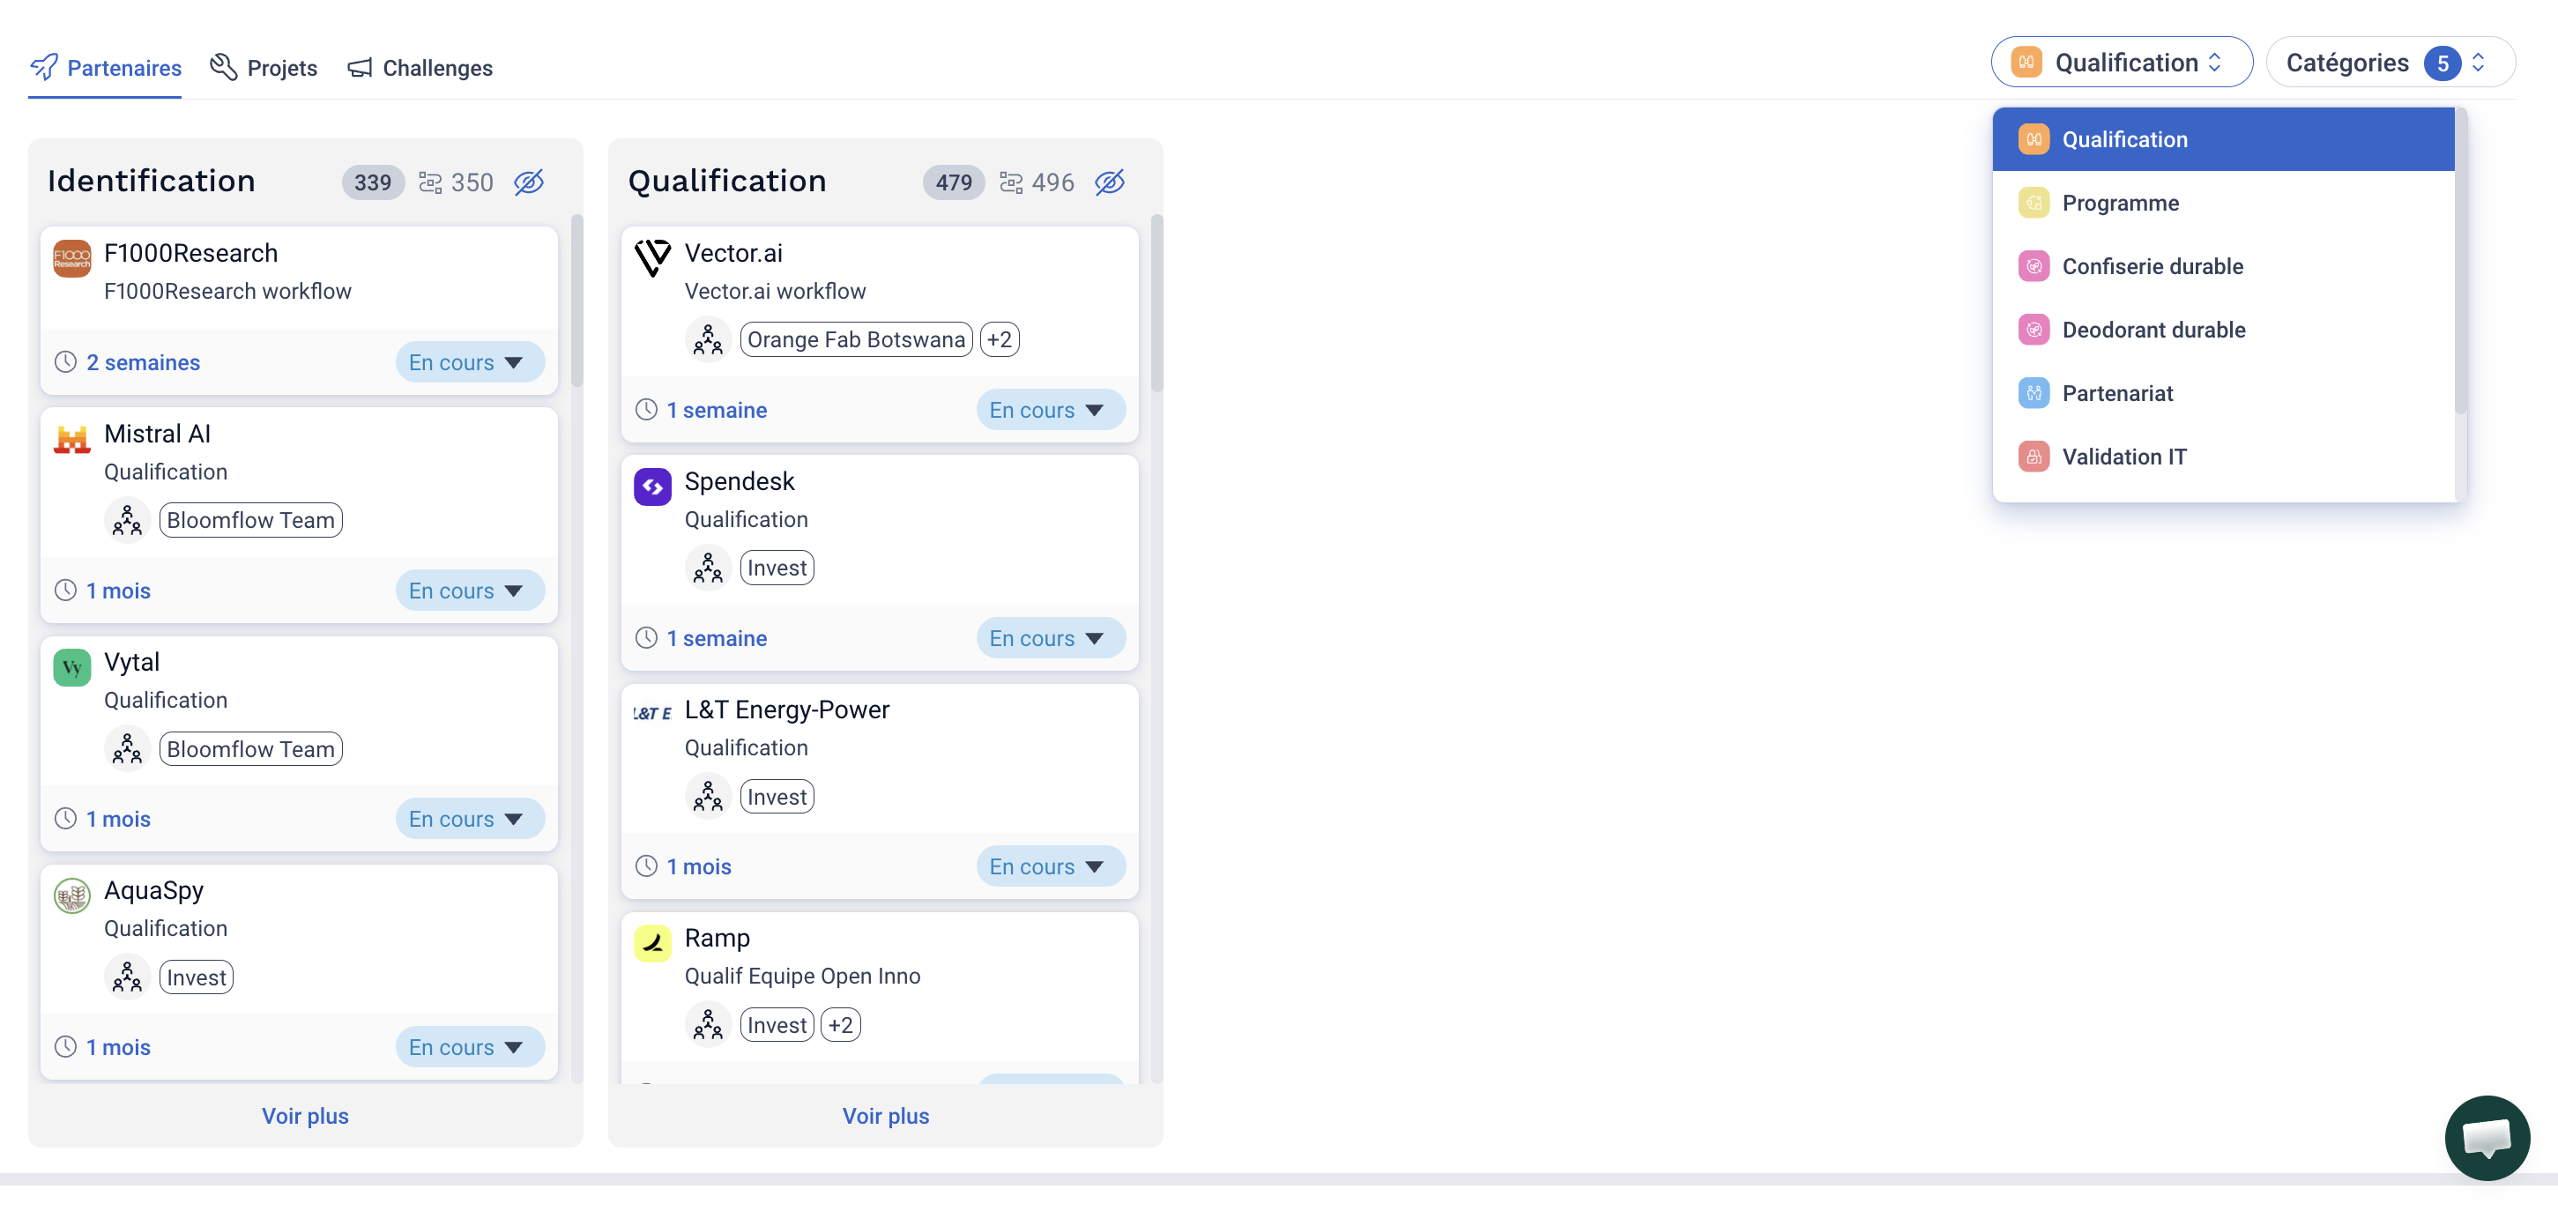The height and width of the screenshot is (1211, 2558).
Task: Click Voir plus under Identification column
Action: 305,1116
